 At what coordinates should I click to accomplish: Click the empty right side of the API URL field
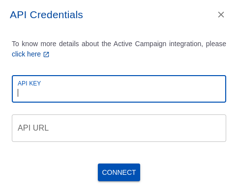(x=180, y=128)
